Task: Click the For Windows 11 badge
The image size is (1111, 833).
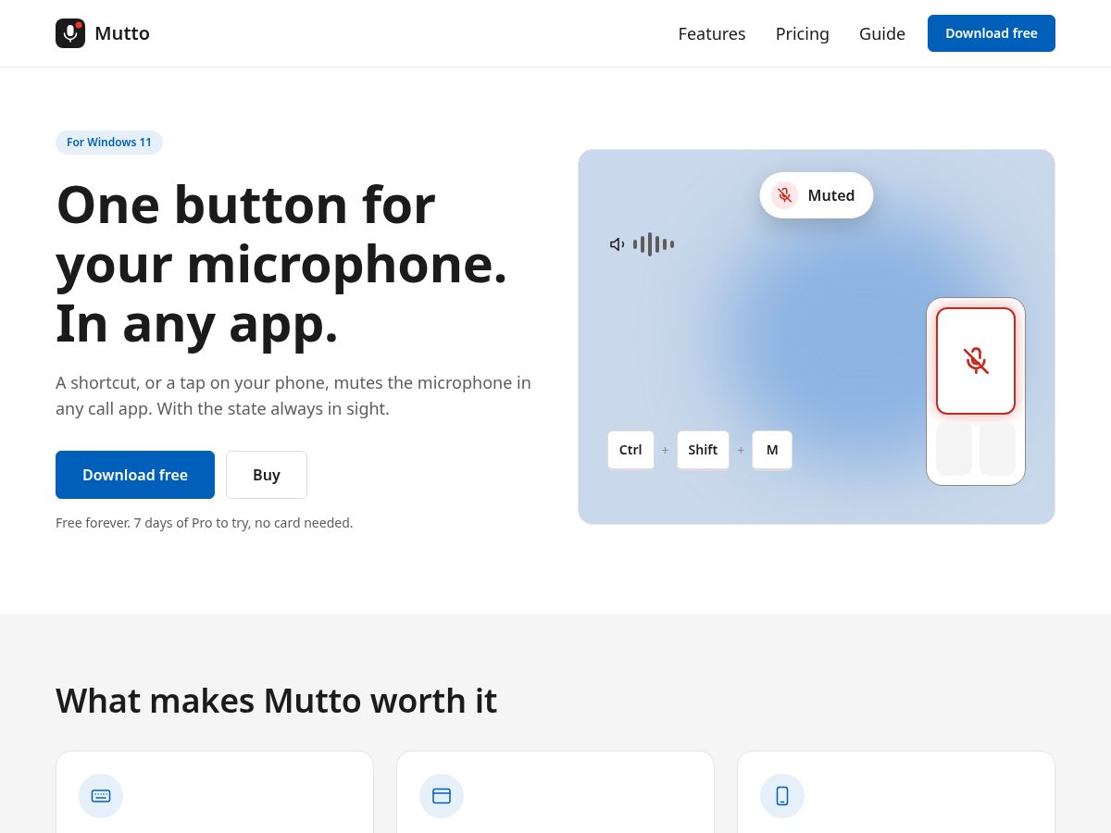Action: 109,143
